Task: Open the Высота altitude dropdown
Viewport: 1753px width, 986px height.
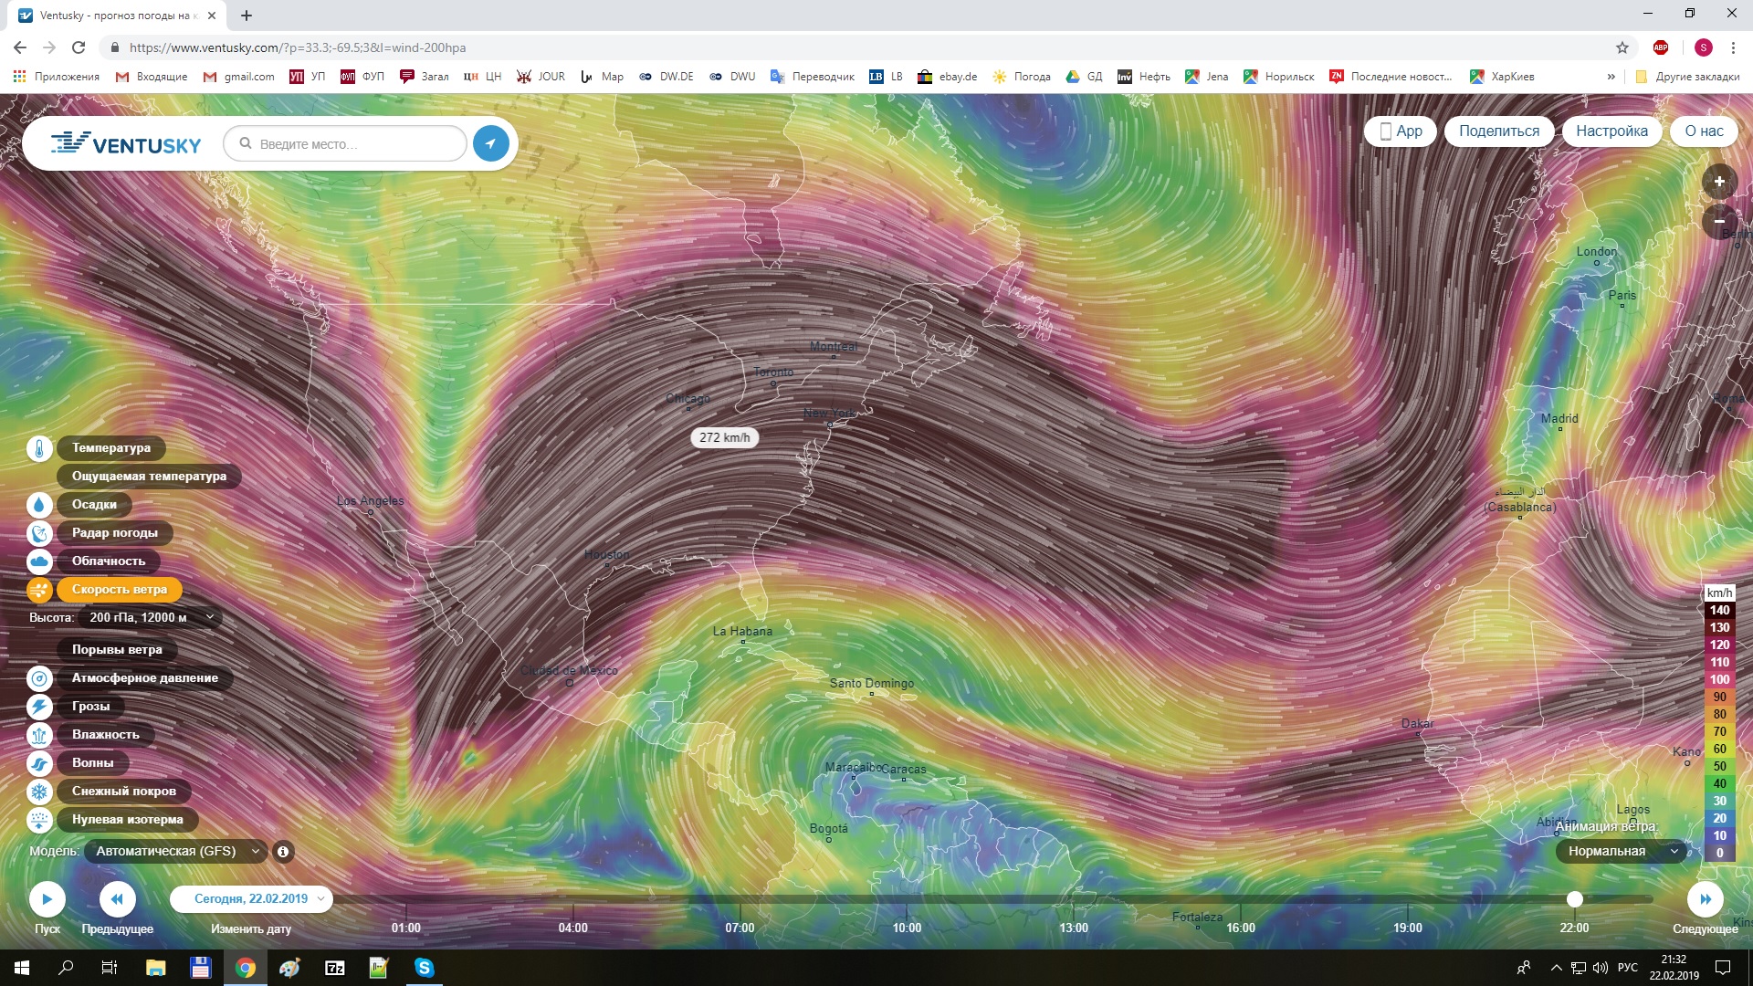Action: pyautogui.click(x=151, y=618)
